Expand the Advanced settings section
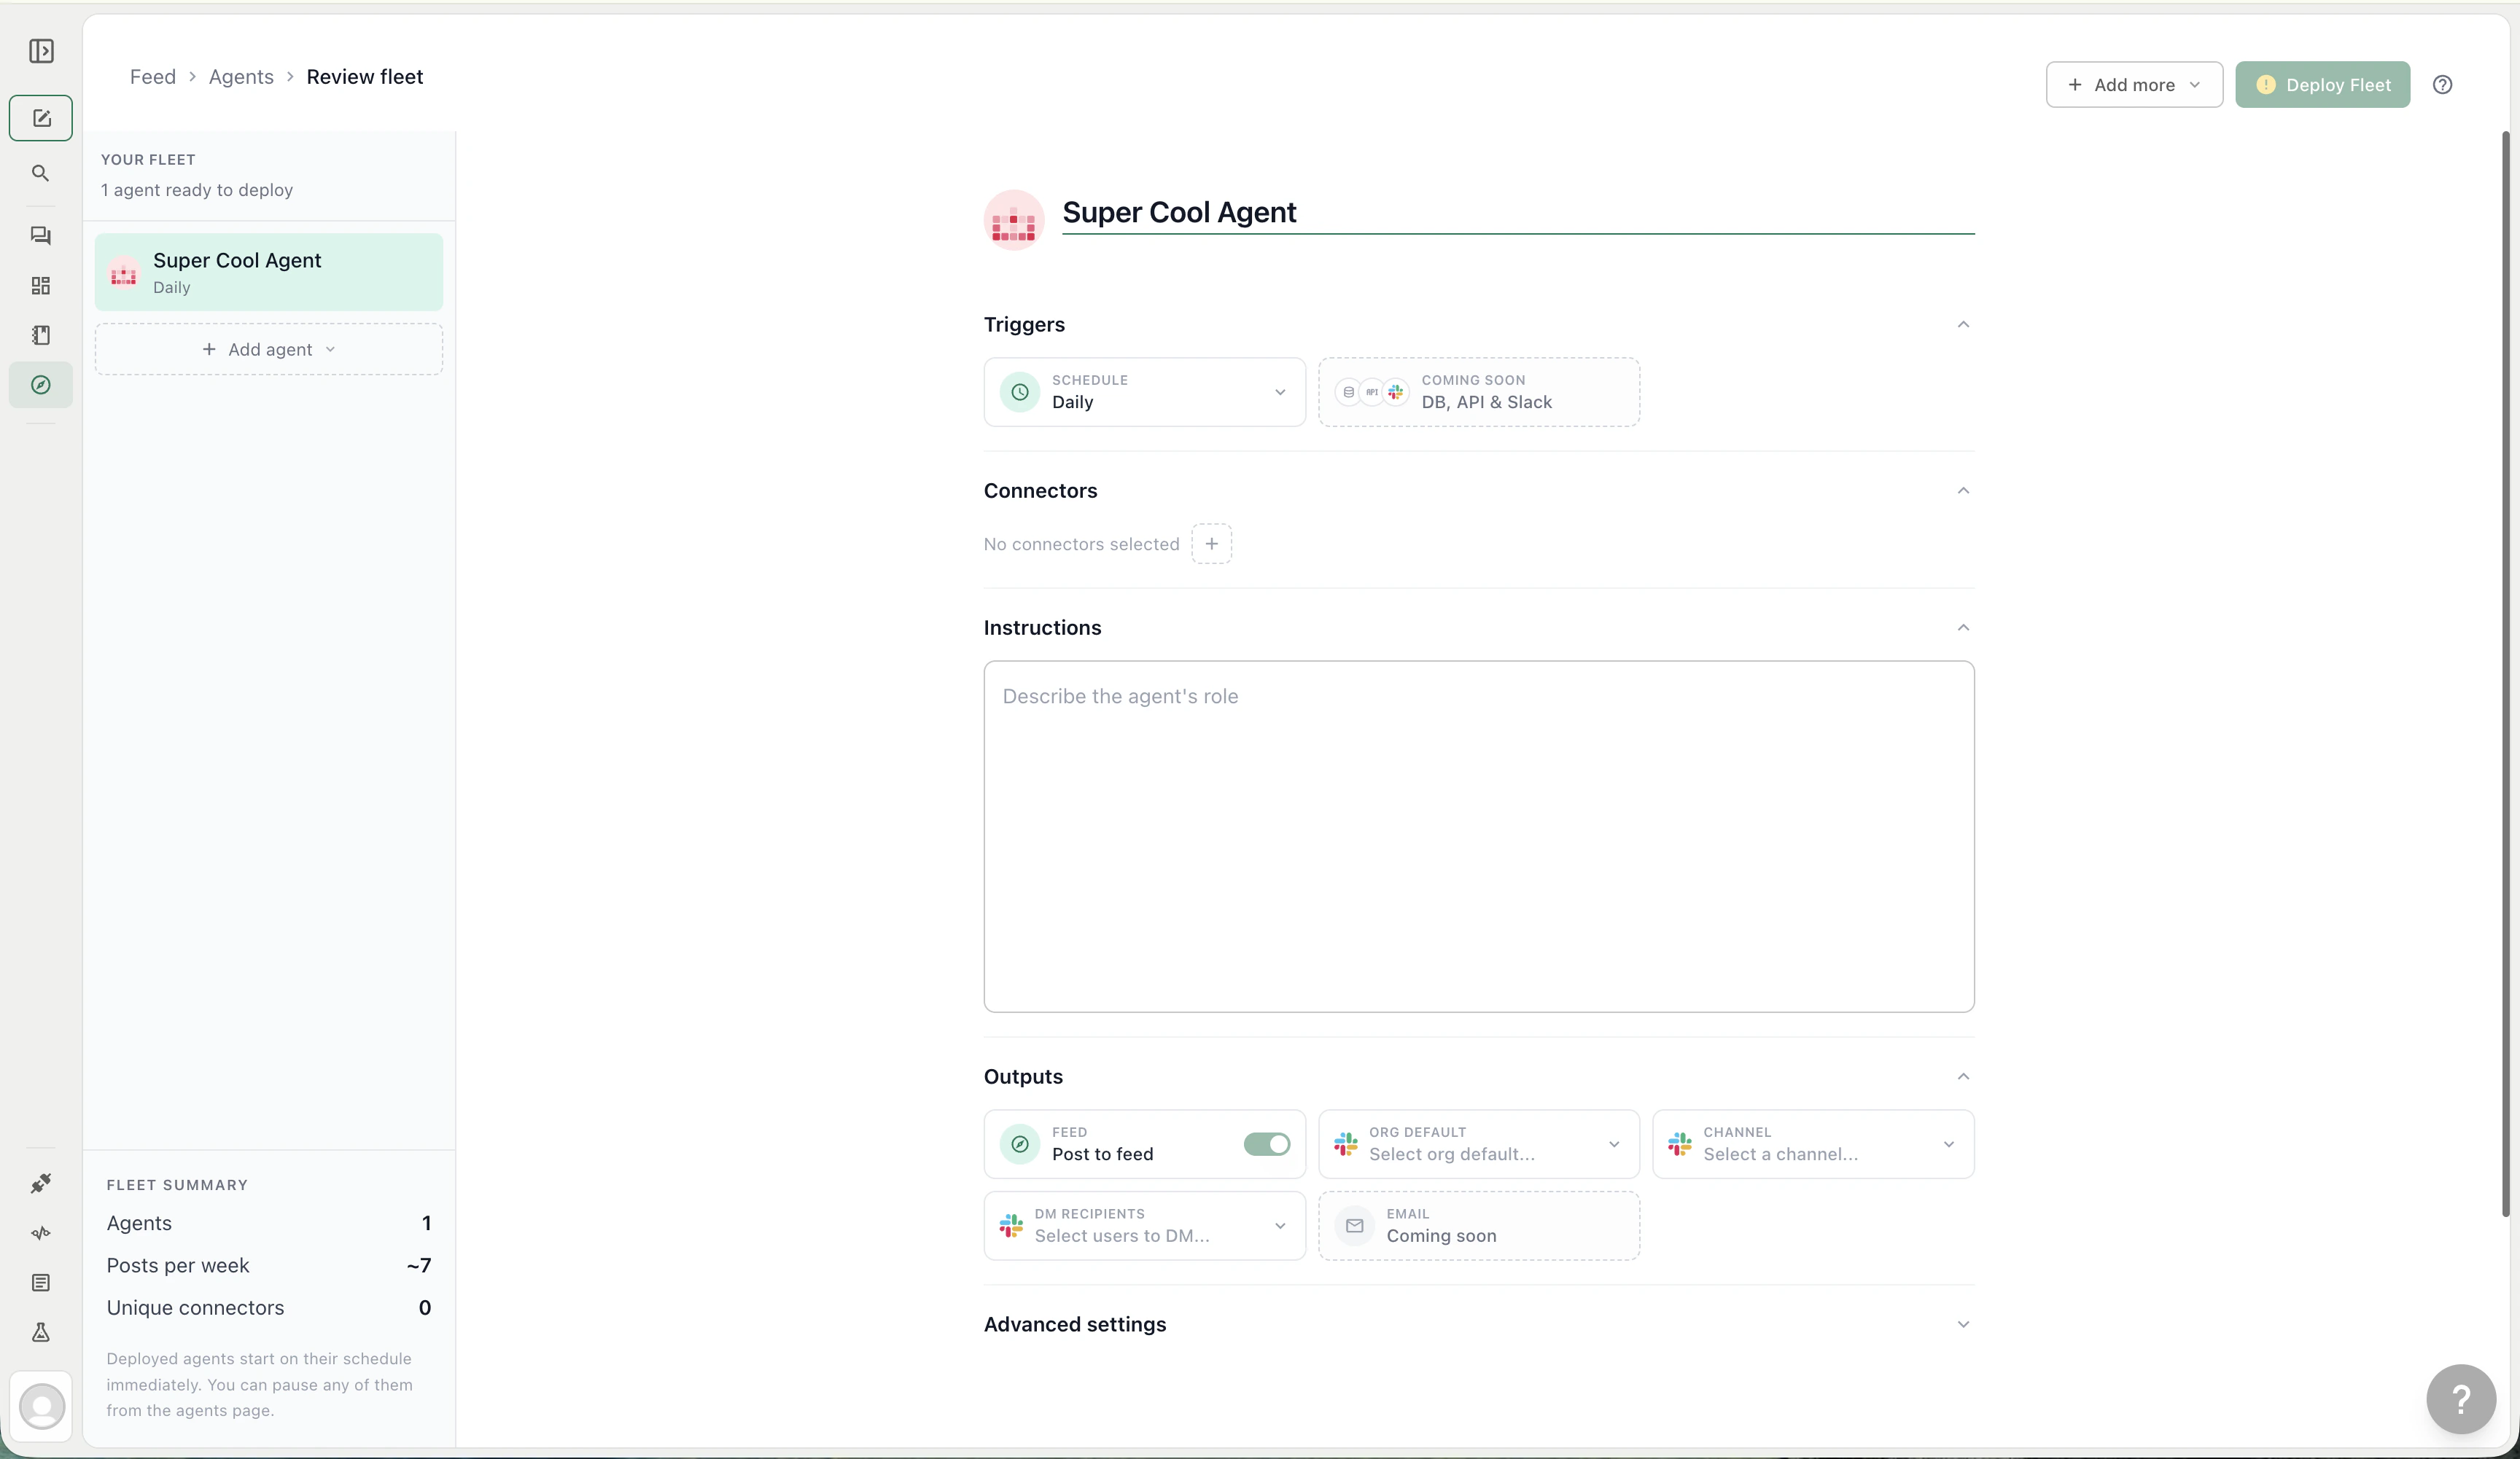The width and height of the screenshot is (2520, 1459). (x=1963, y=1324)
